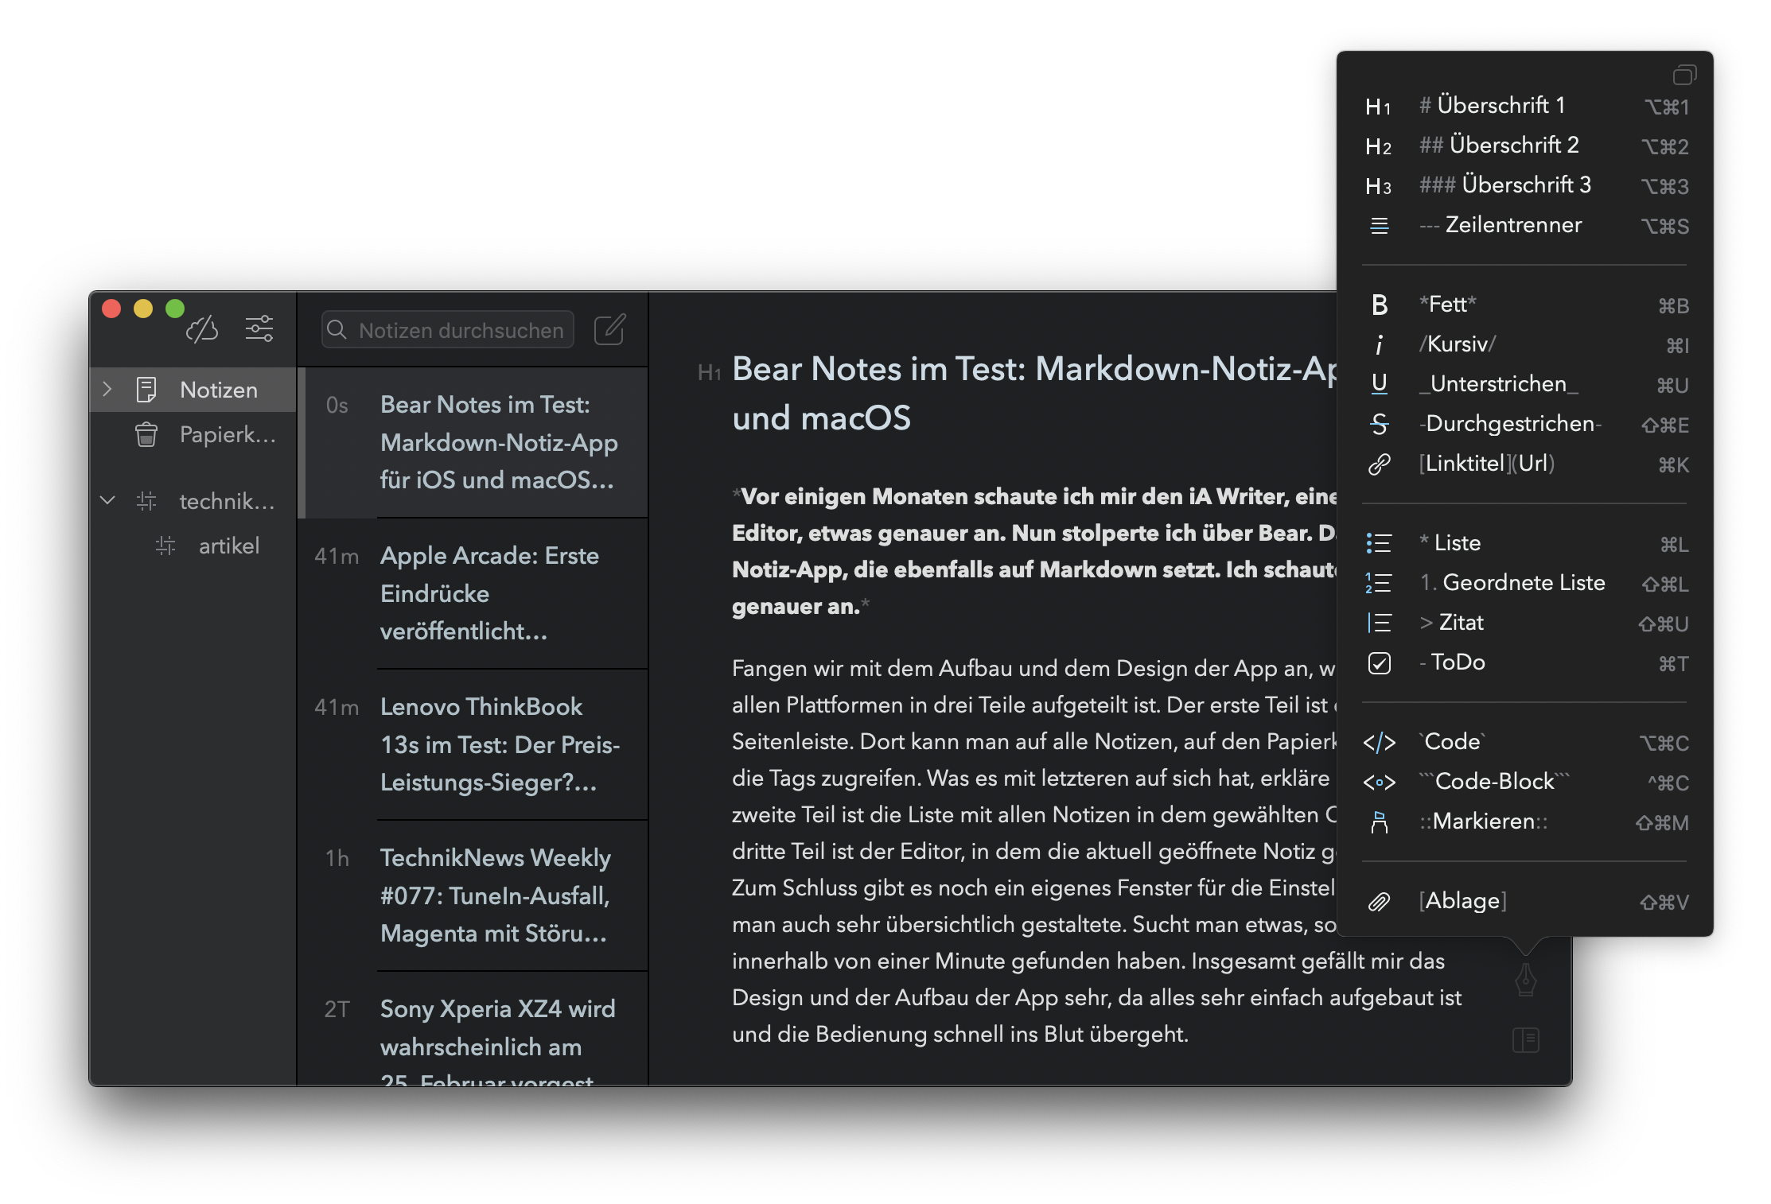The width and height of the screenshot is (1771, 1204).
Task: Open the preferences sliders icon
Action: coord(259,328)
